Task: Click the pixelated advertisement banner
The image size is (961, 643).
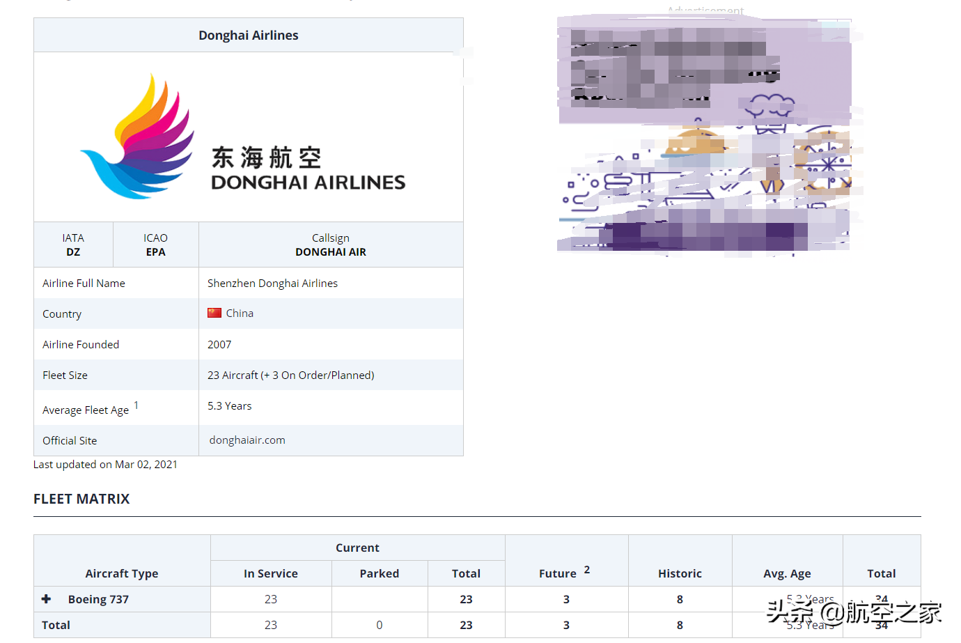Action: click(x=705, y=134)
